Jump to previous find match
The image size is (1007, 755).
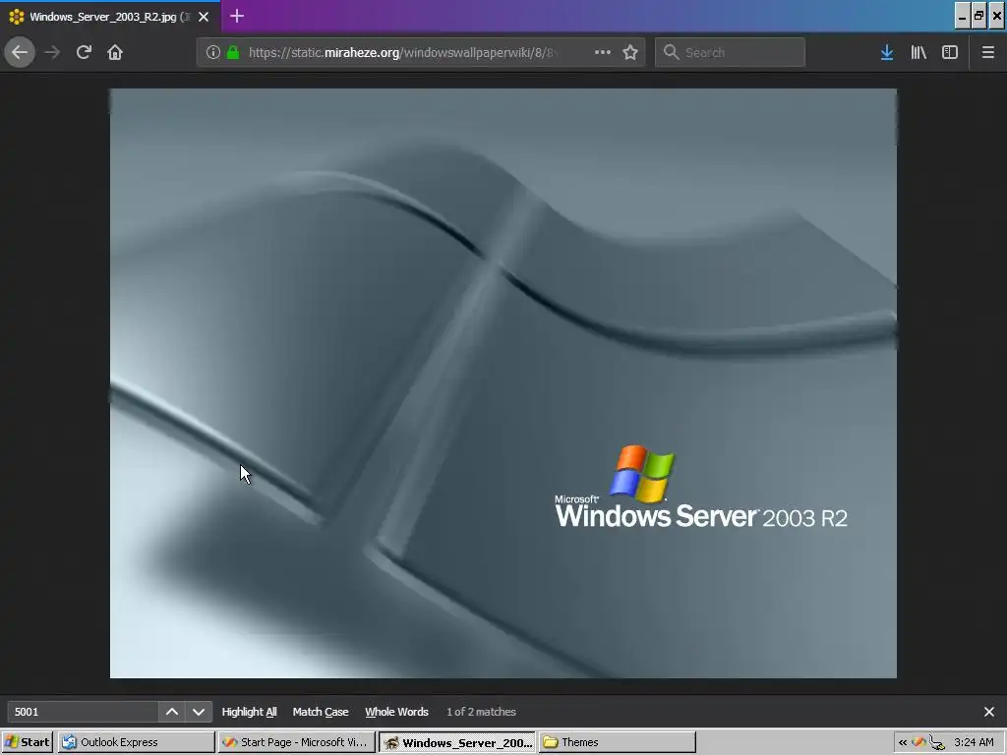point(171,712)
